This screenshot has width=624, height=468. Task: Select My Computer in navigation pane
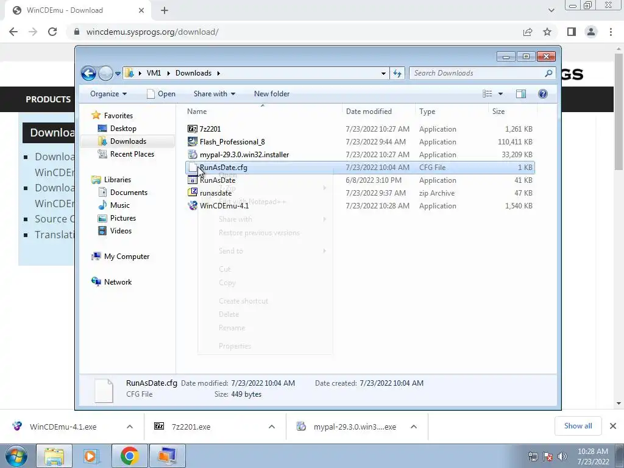pos(127,257)
